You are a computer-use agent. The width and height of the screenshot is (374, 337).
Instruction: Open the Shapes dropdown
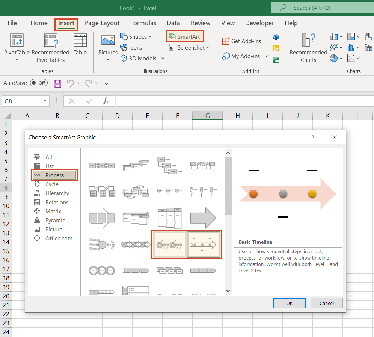tap(137, 36)
